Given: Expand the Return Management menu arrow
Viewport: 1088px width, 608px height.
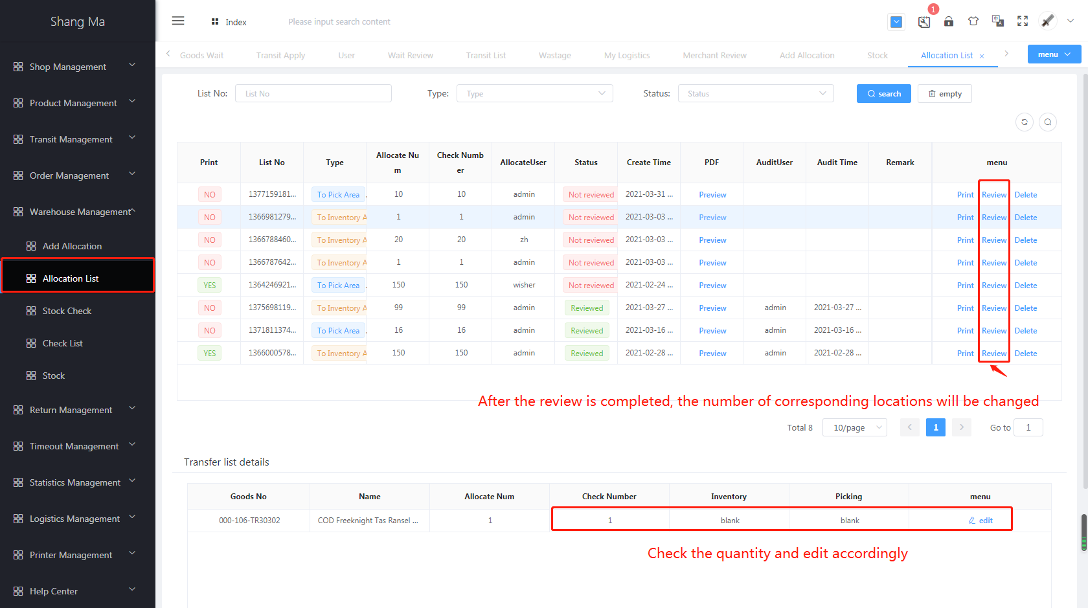Looking at the screenshot, I should [132, 408].
